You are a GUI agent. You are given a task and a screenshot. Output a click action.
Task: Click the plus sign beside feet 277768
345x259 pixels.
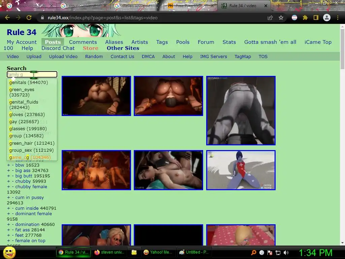(8, 235)
